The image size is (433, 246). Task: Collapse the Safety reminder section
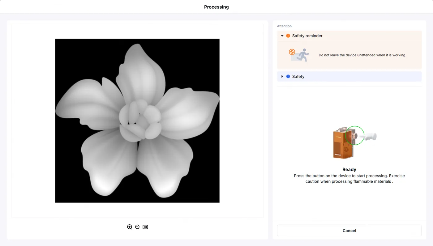pyautogui.click(x=282, y=36)
